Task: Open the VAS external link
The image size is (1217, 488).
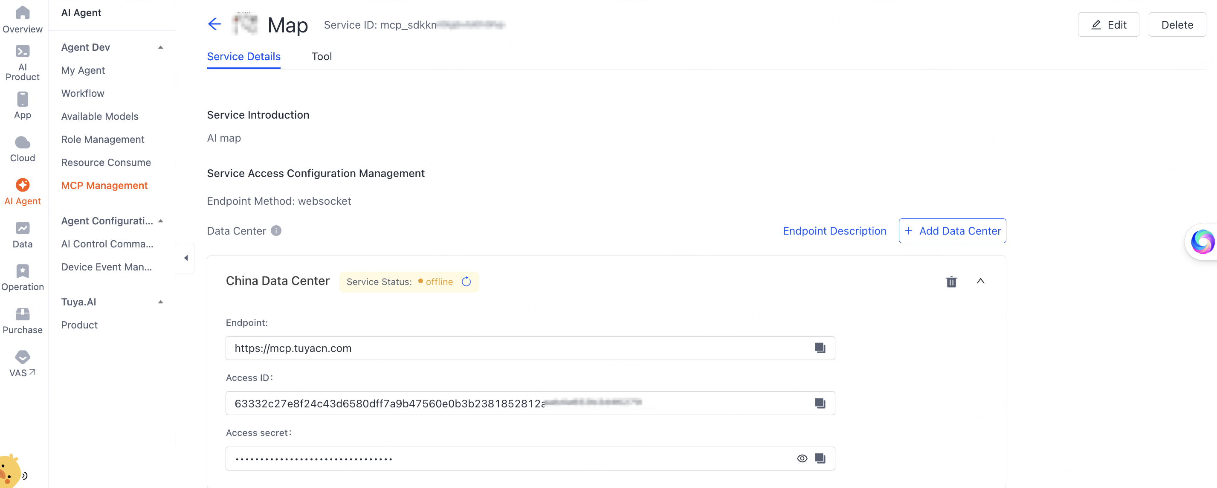Action: pyautogui.click(x=22, y=364)
